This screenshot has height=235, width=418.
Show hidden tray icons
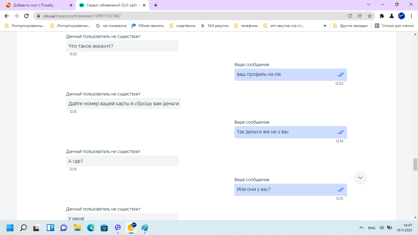click(361, 228)
